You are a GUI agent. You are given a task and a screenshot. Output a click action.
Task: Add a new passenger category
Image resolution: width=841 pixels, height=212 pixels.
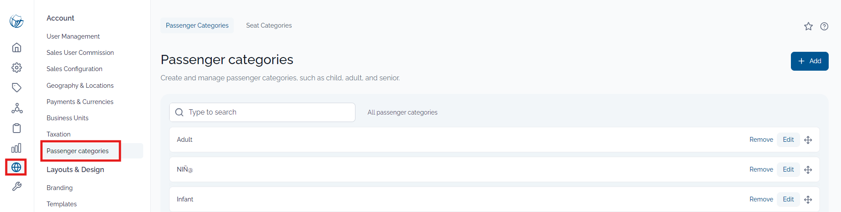809,61
